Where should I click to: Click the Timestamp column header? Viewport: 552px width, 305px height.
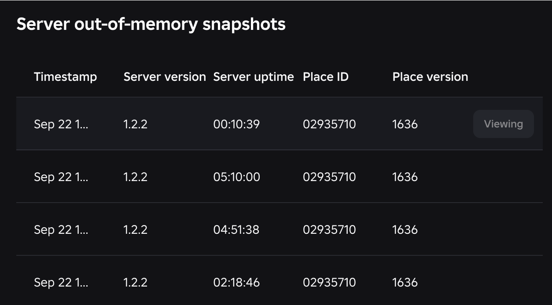65,77
